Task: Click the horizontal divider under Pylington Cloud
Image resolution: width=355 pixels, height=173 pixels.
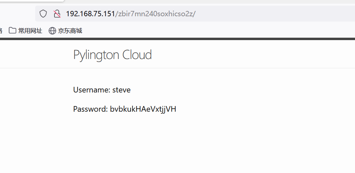Action: pos(199,68)
